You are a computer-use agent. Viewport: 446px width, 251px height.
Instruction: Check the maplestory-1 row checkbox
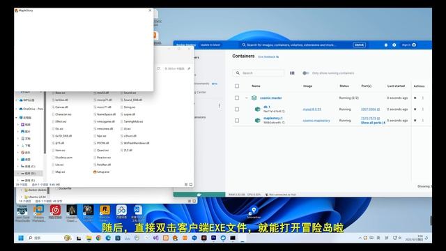[237, 121]
